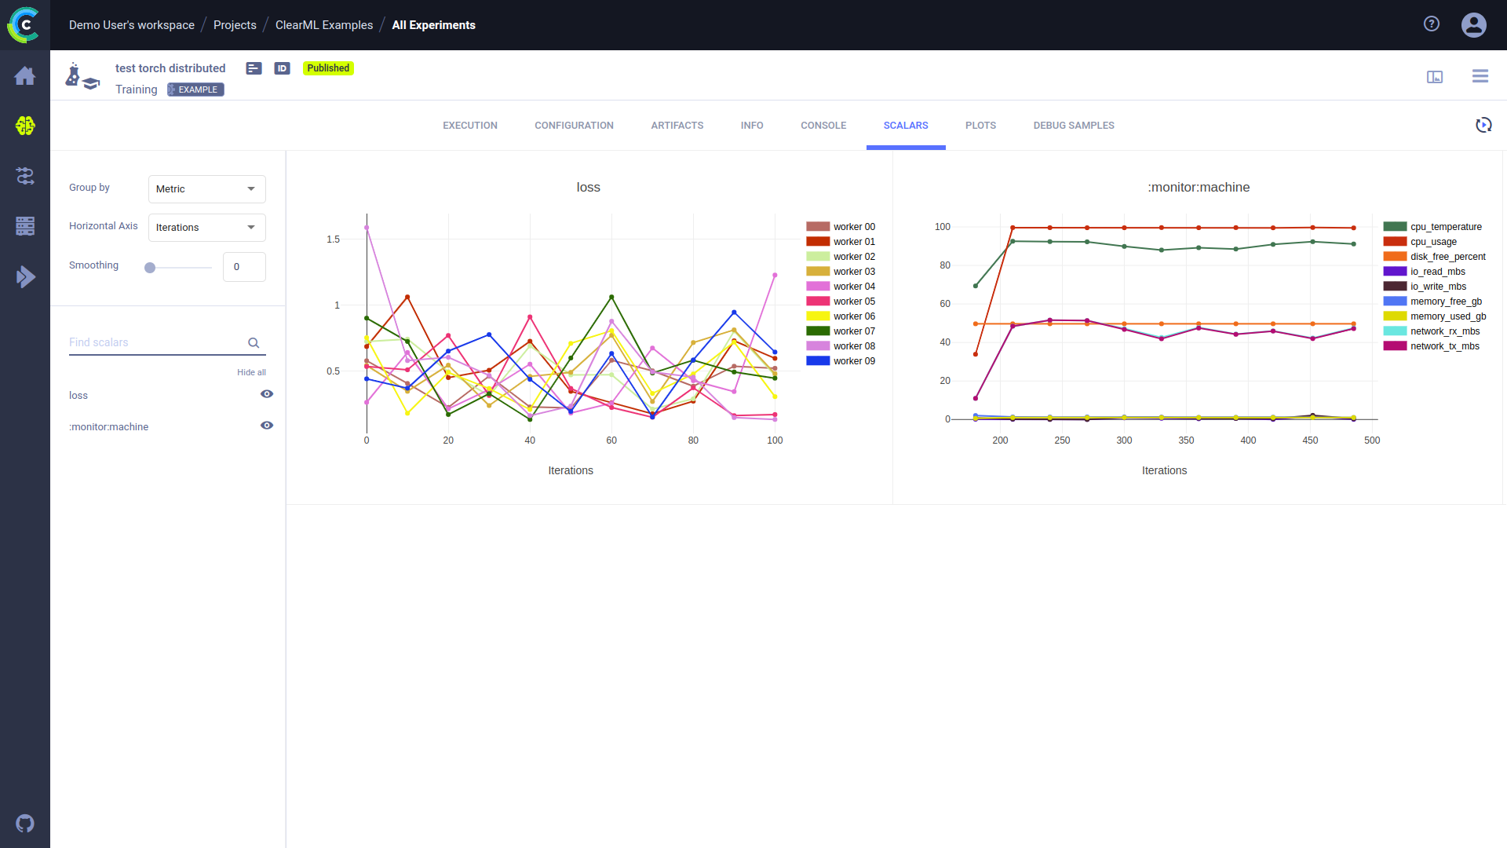Image resolution: width=1507 pixels, height=848 pixels.
Task: Click the ClearML logo icon
Action: coord(24,25)
